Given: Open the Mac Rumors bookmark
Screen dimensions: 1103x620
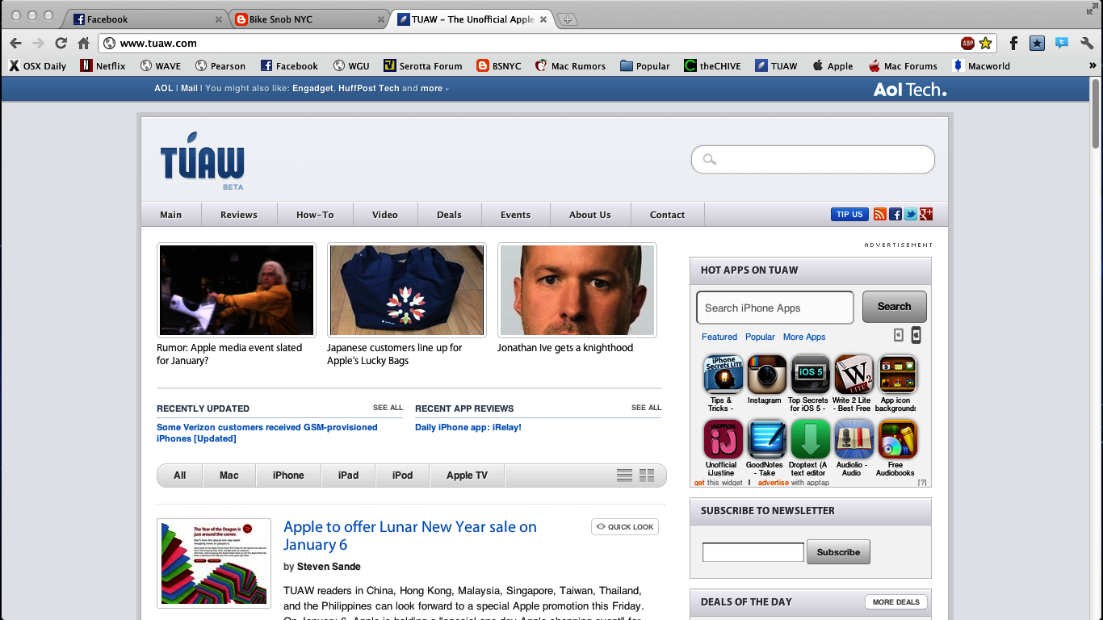Looking at the screenshot, I should coord(570,66).
